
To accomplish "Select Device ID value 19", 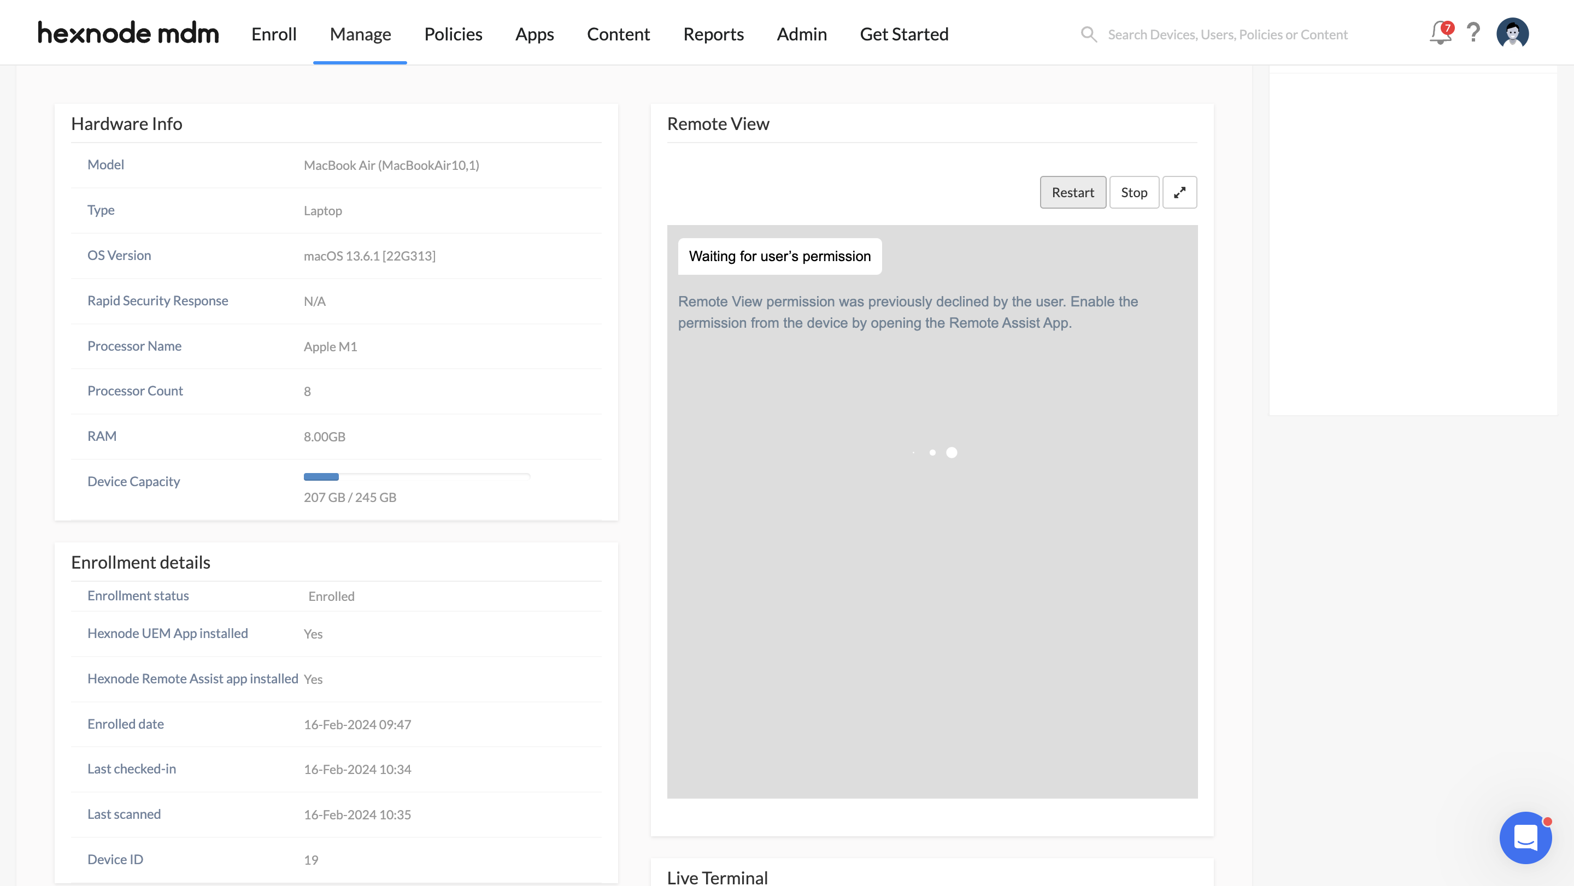I will (310, 860).
